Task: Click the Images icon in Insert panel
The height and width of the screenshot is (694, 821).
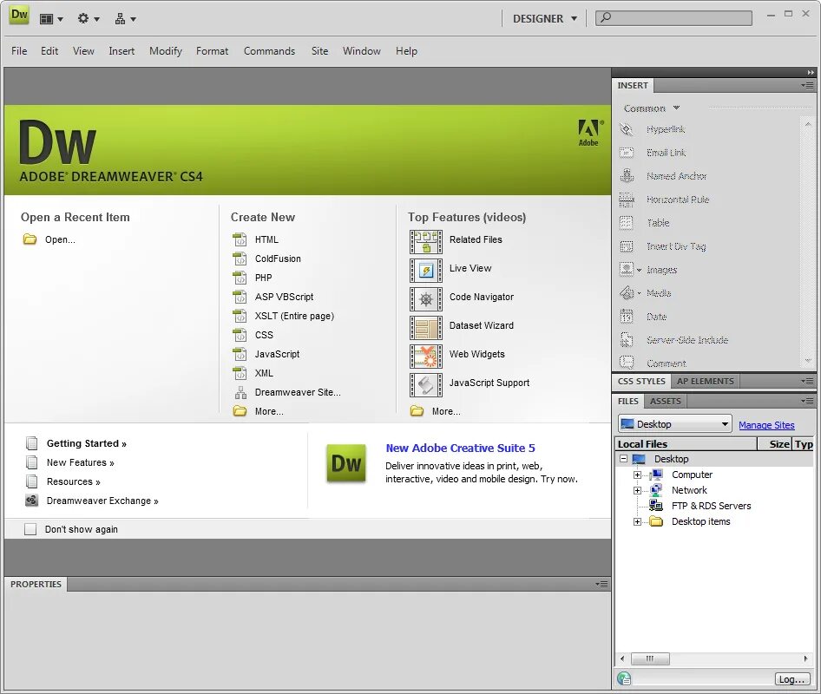Action: click(x=627, y=270)
